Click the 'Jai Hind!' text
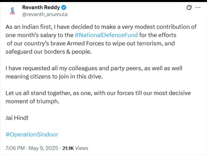 17,118
